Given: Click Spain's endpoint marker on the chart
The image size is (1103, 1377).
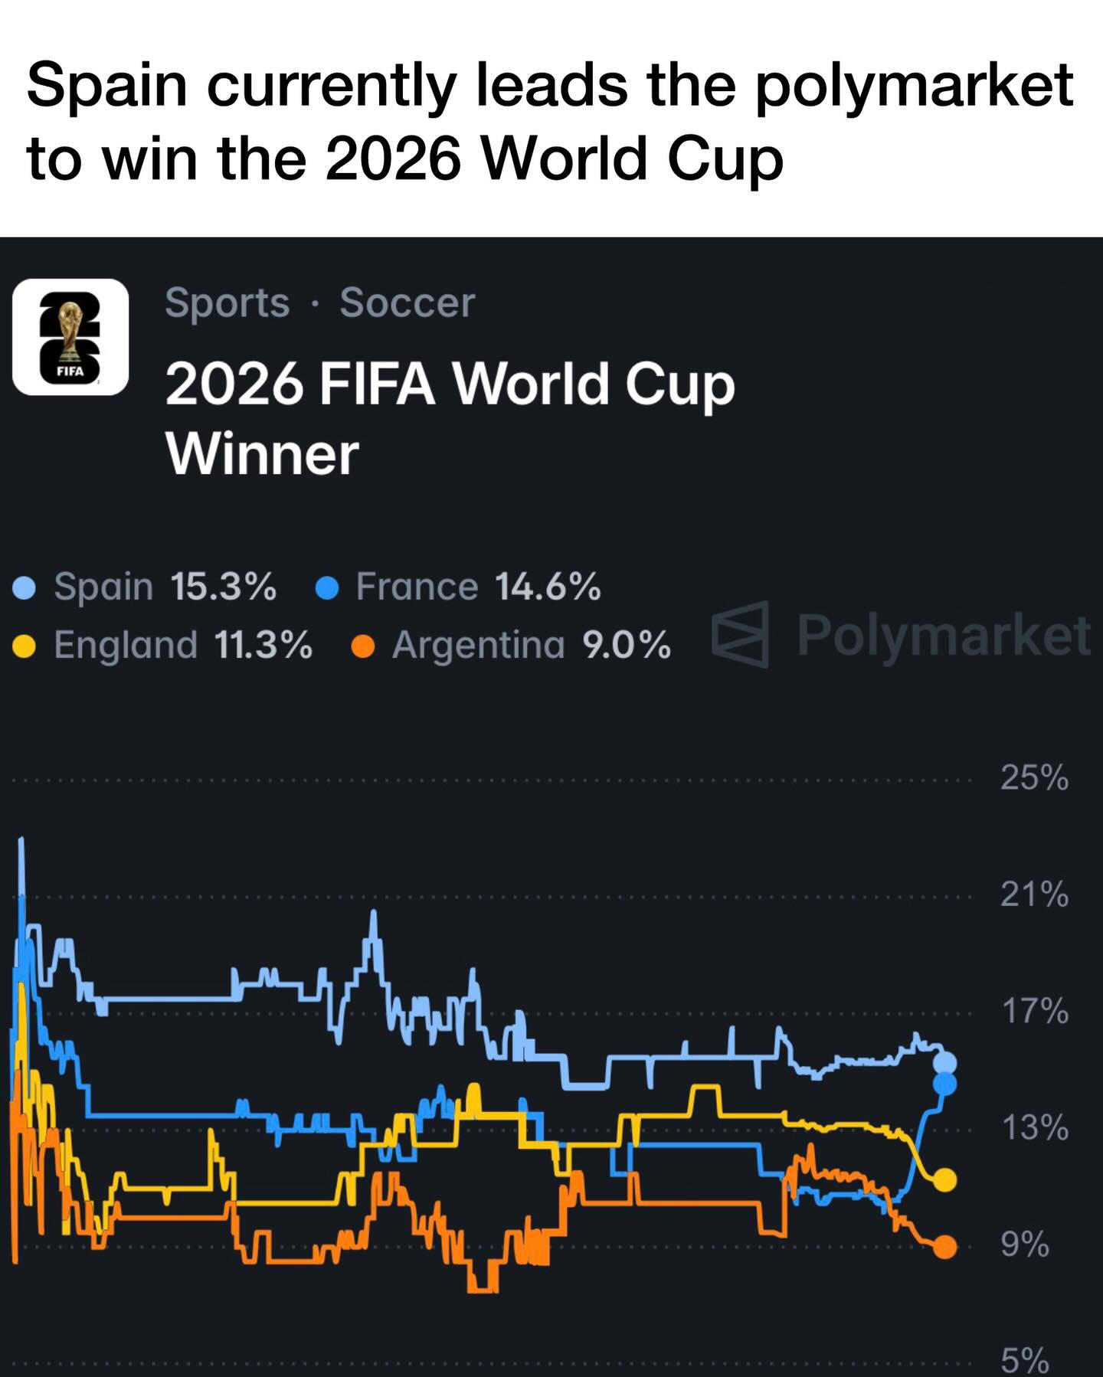Looking at the screenshot, I should click(x=945, y=1063).
